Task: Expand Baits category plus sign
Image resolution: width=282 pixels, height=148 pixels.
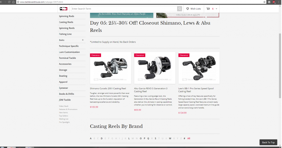Action: tap(83, 40)
